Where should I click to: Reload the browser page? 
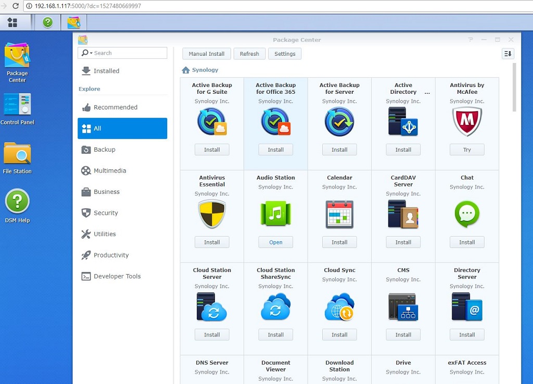click(x=15, y=6)
